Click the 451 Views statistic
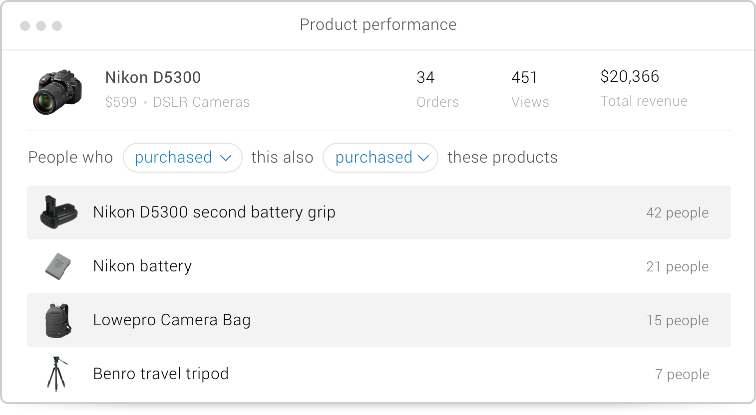This screenshot has width=756, height=415. pos(530,89)
